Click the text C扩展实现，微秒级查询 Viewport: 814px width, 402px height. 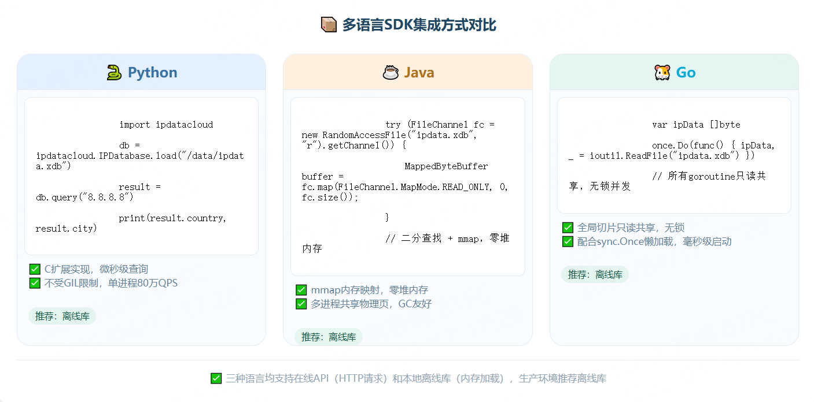click(x=96, y=269)
